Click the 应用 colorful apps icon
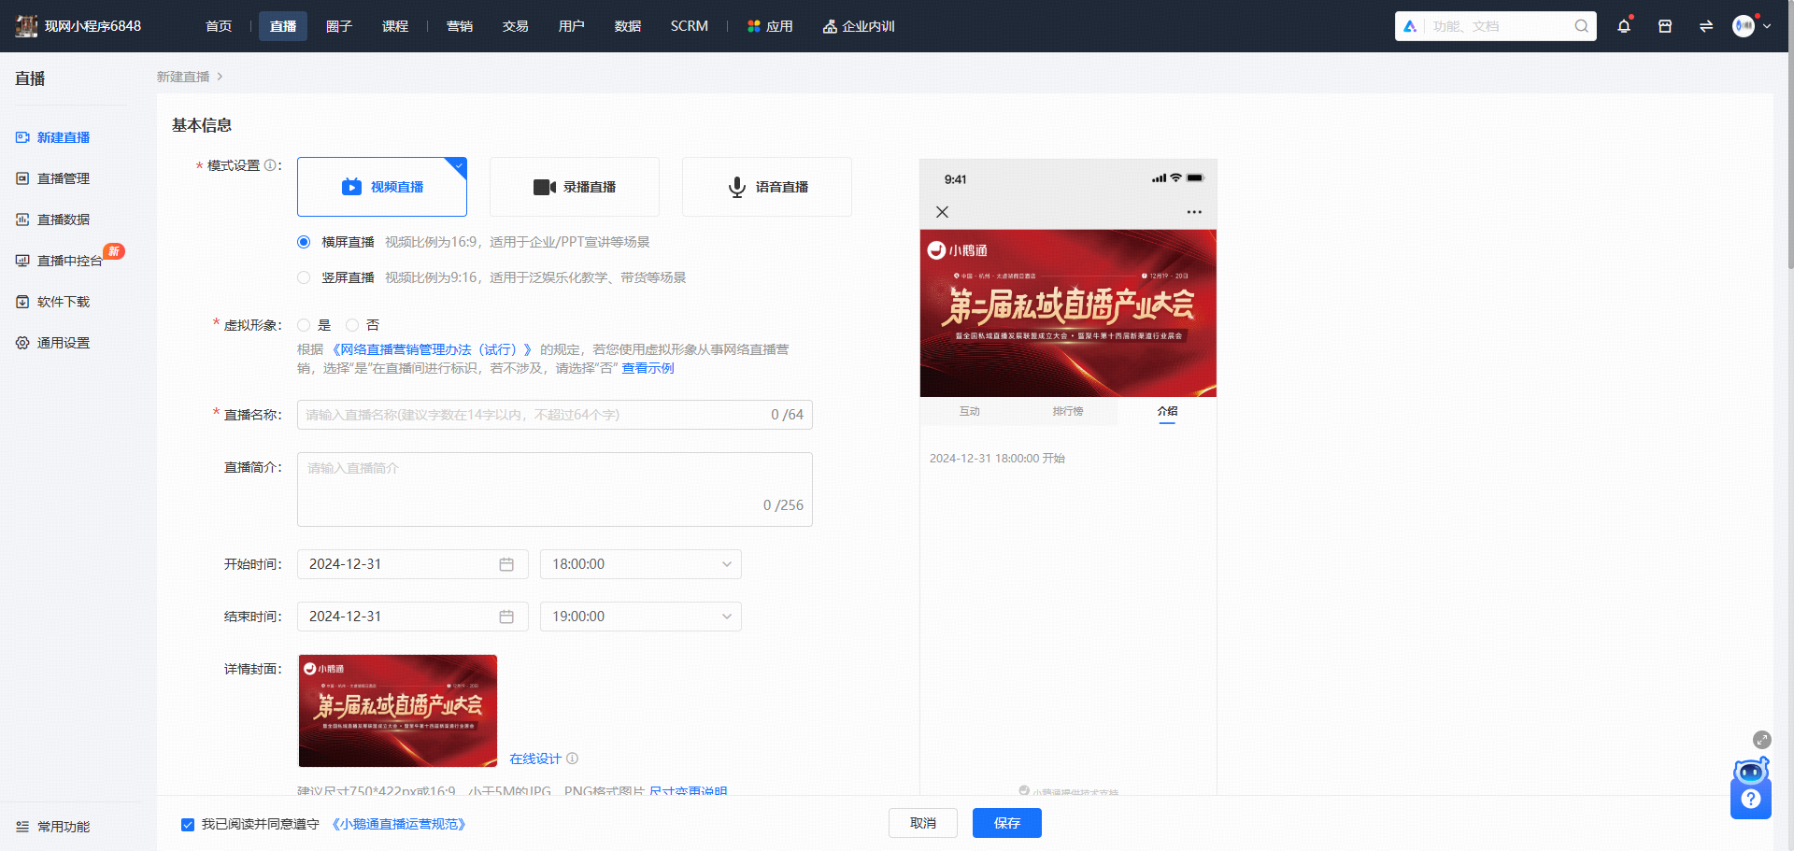 pyautogui.click(x=754, y=26)
